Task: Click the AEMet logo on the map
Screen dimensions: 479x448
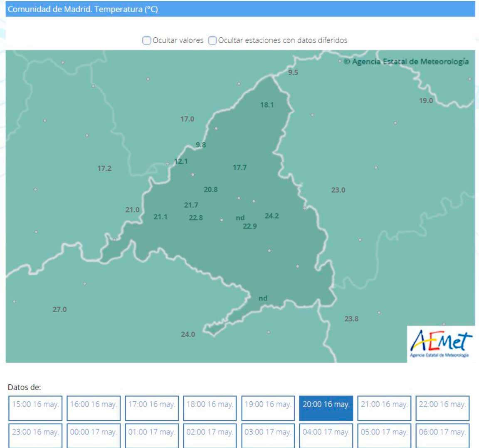Action: point(441,344)
